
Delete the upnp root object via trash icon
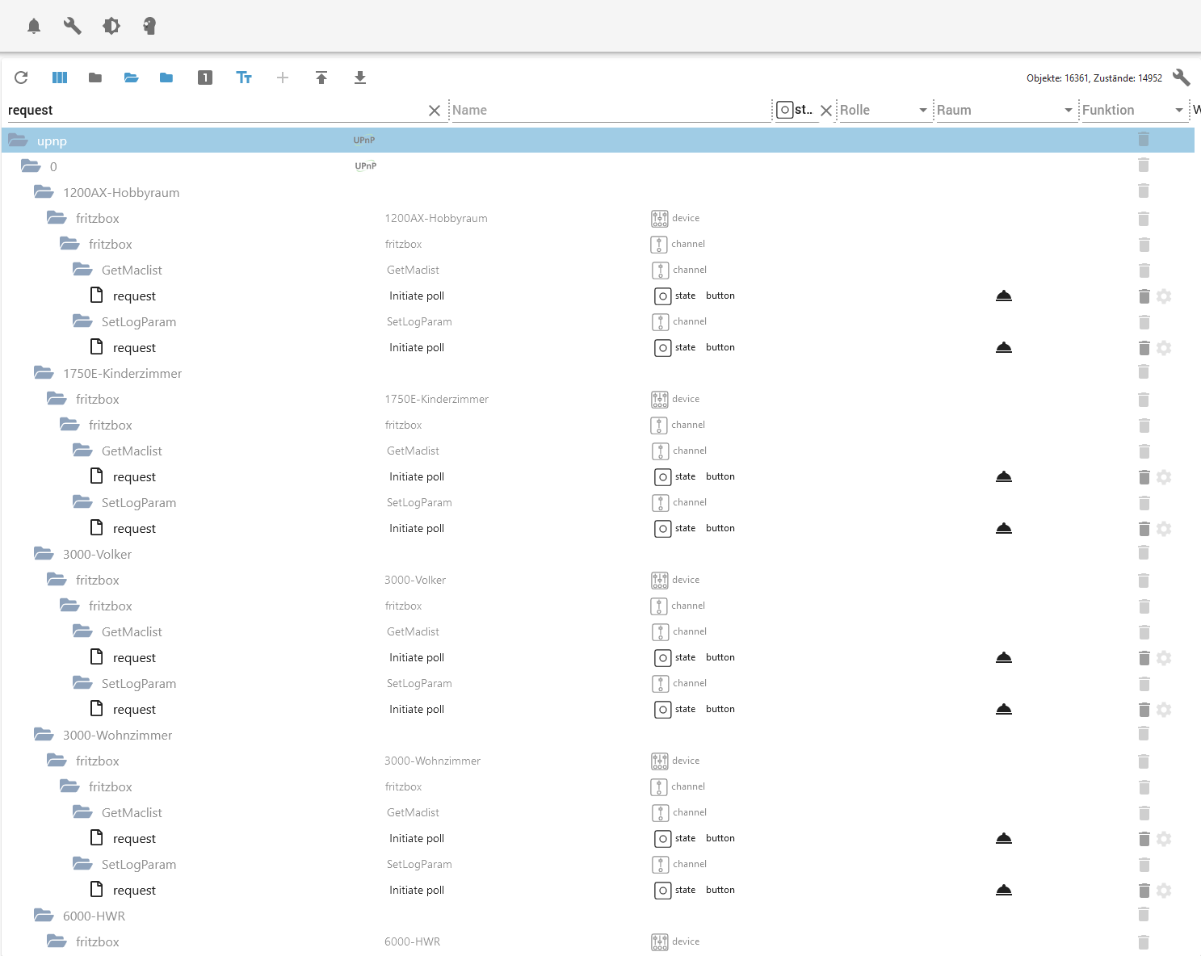(1144, 140)
